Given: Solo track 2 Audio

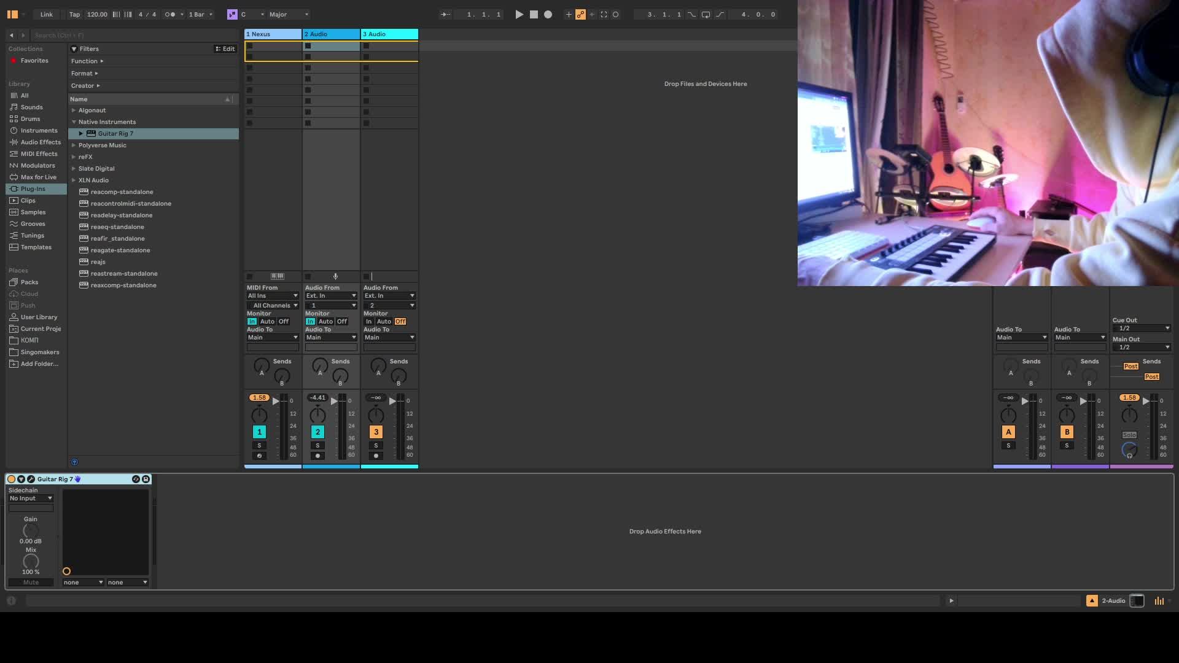Looking at the screenshot, I should click(317, 446).
